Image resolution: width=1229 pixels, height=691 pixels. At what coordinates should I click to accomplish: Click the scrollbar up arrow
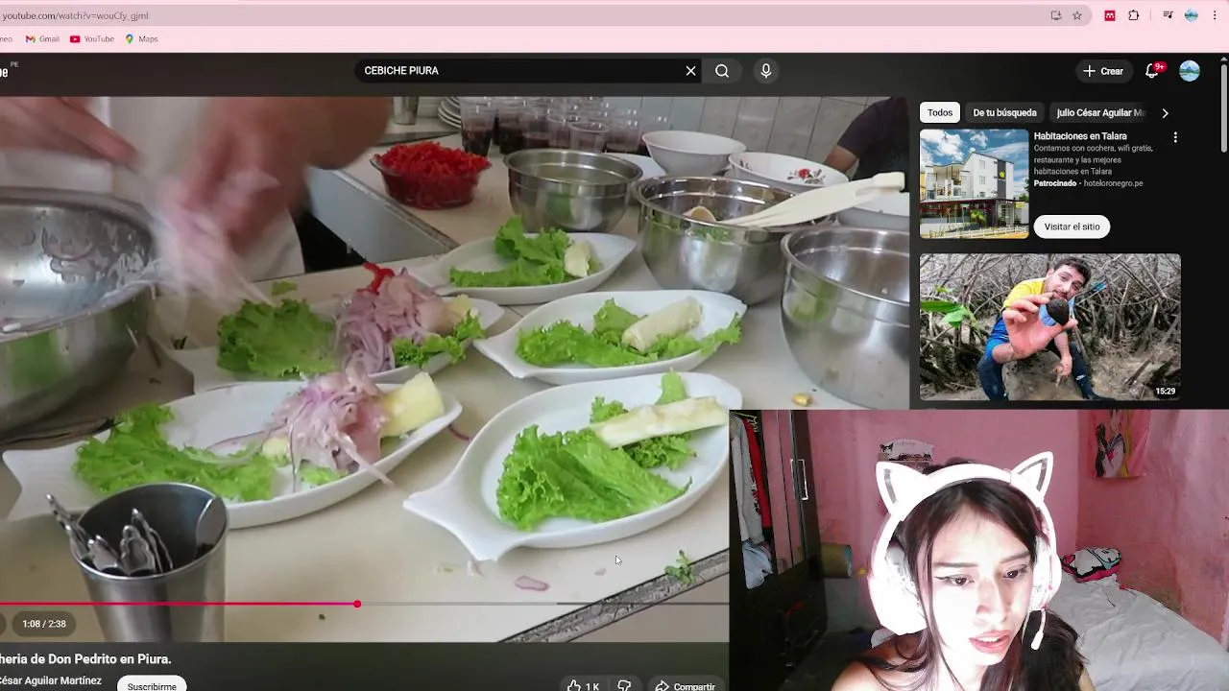tap(1223, 59)
